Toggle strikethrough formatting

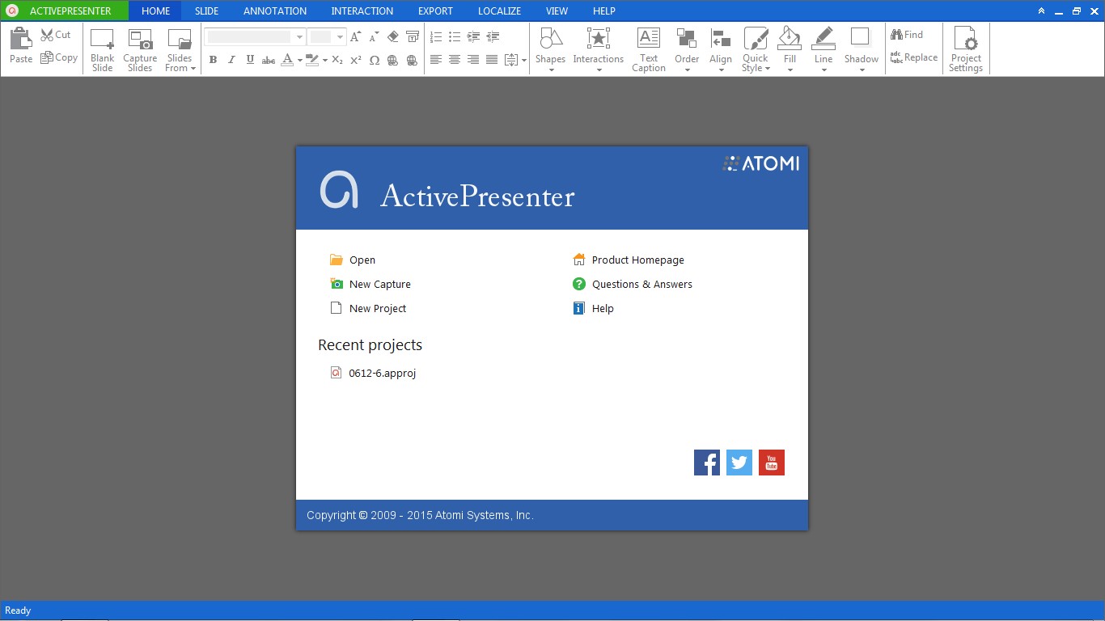point(269,60)
